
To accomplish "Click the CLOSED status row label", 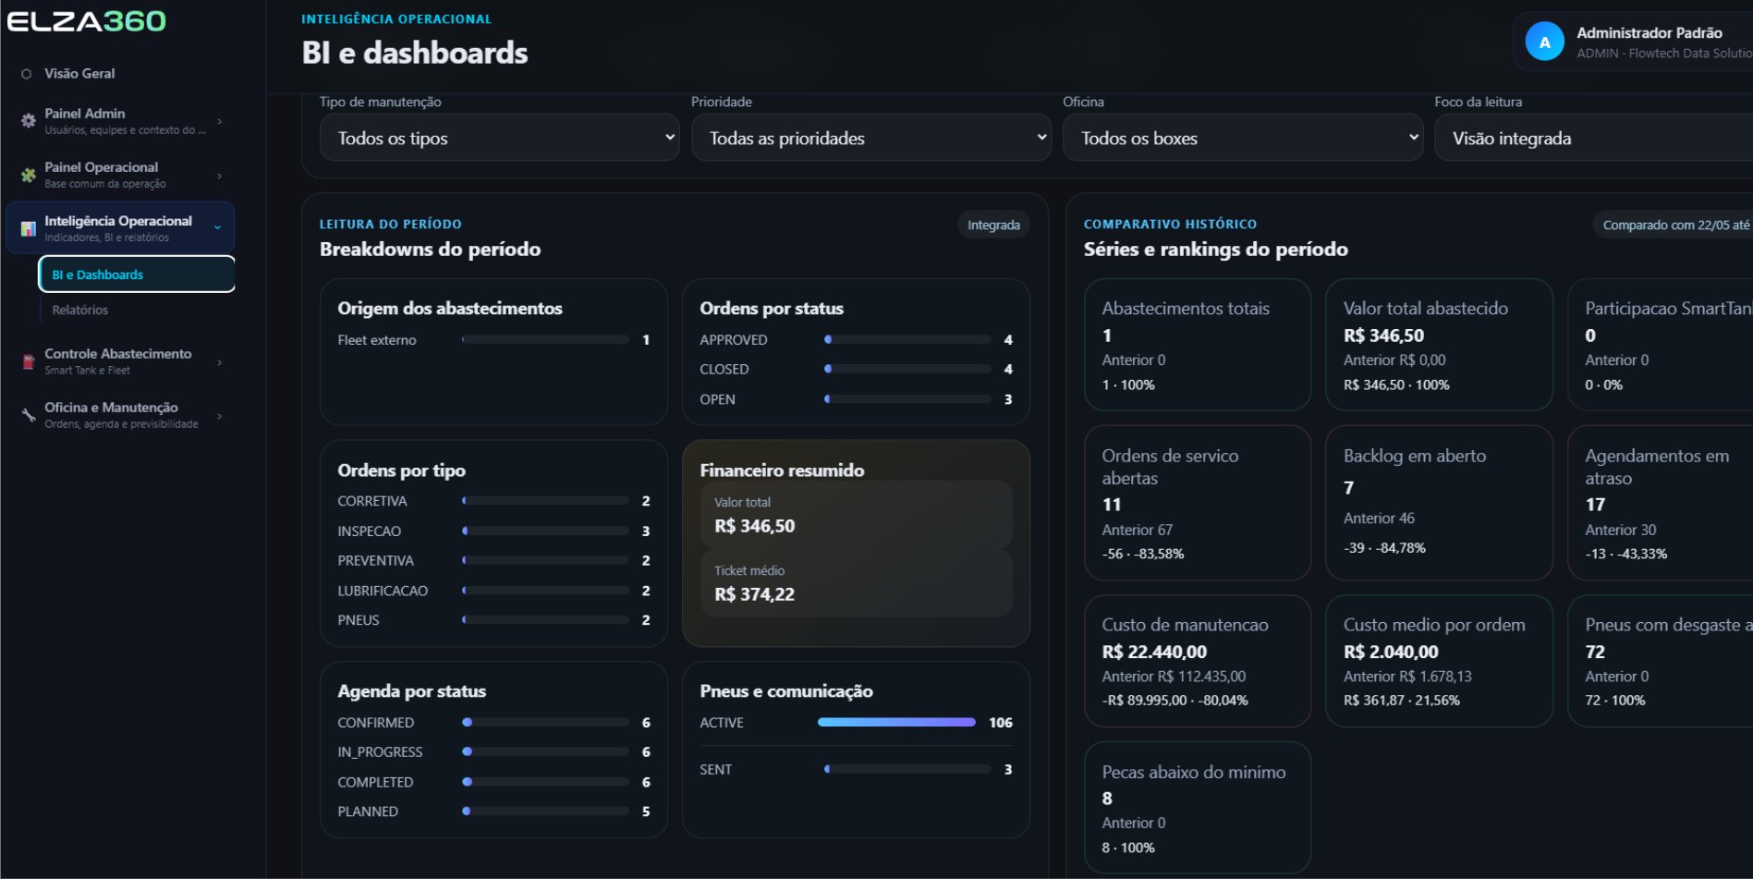I will click(724, 369).
